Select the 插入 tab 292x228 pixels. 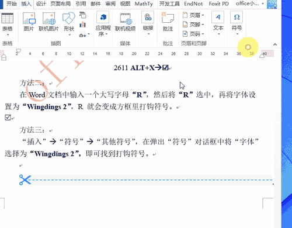point(26,4)
